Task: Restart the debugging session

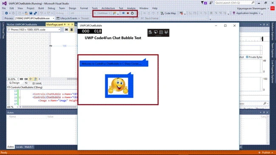Action: tap(132, 13)
